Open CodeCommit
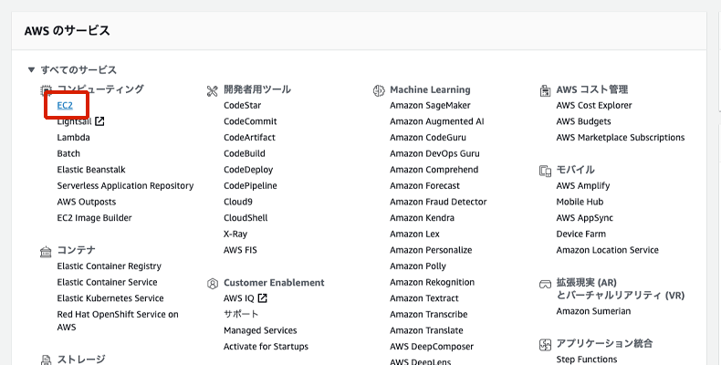721x365 pixels. [x=250, y=121]
